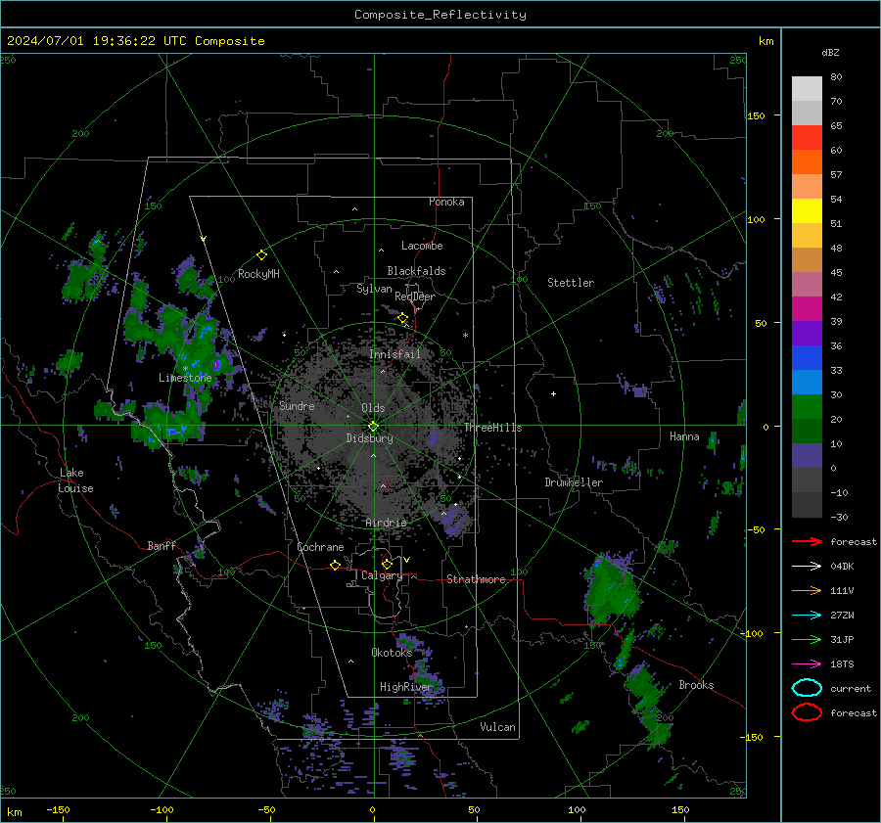Select the red 65 dBZ color swatch
This screenshot has width=881, height=823.
point(807,138)
